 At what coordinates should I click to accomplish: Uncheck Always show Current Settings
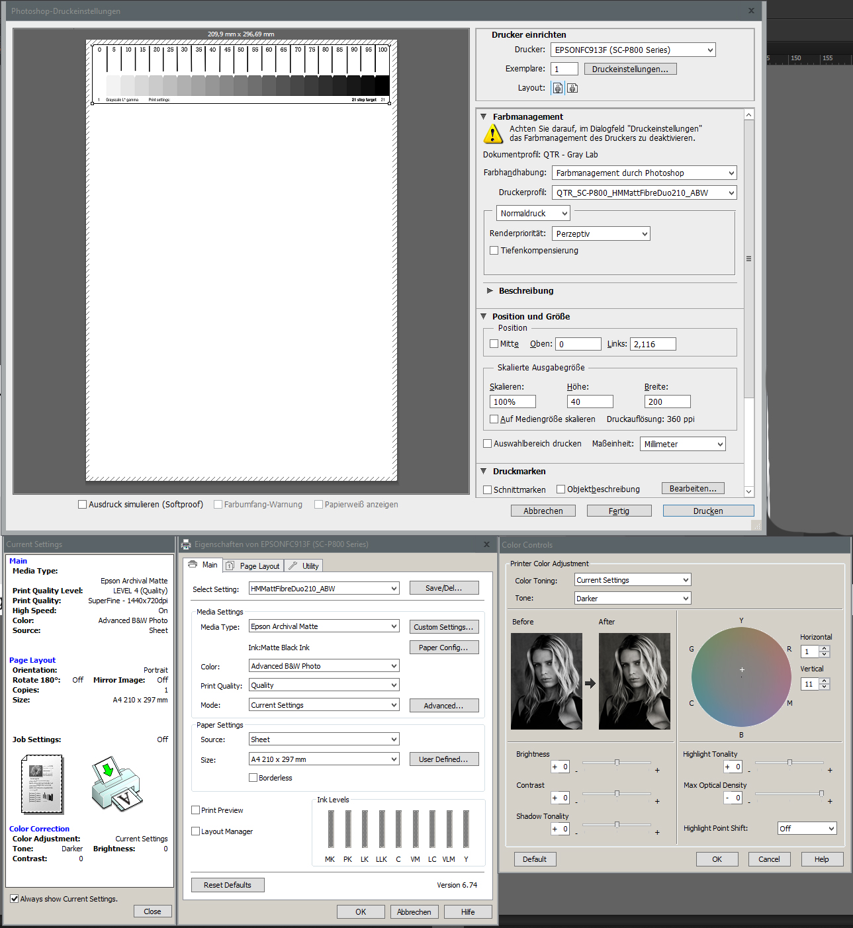[15, 899]
